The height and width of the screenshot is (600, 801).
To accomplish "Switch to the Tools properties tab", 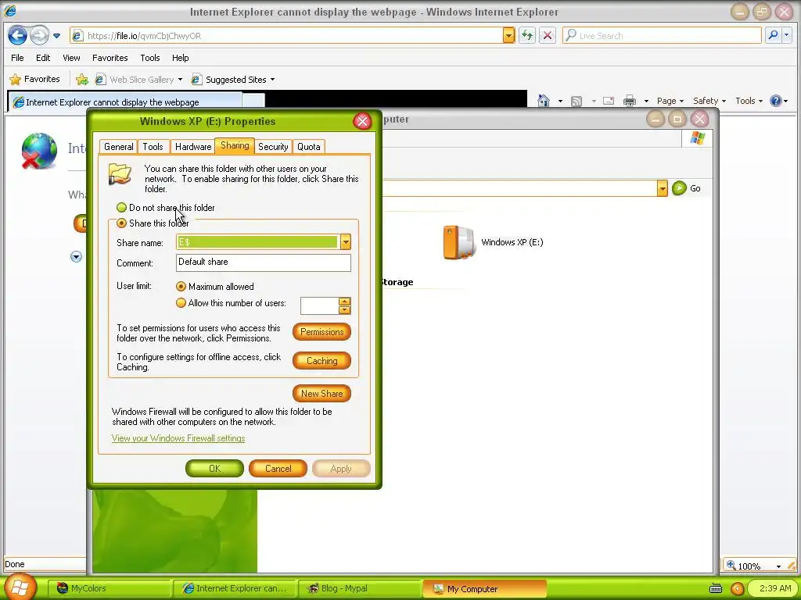I will [x=153, y=147].
